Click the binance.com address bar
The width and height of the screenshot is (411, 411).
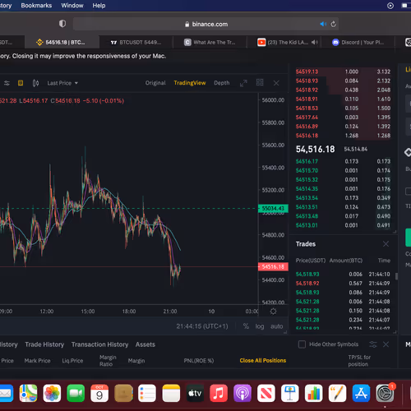tap(205, 24)
